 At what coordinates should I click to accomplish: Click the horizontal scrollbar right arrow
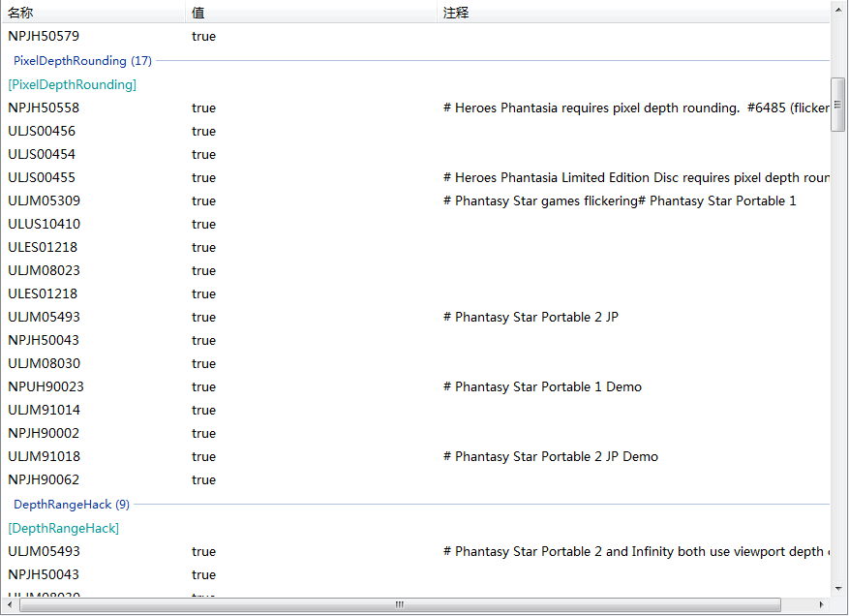821,604
